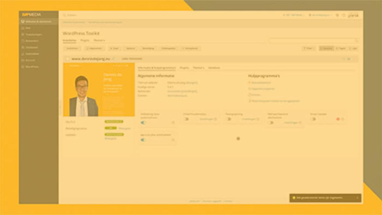This screenshot has height=215, width=382.
Task: Switch to the Plugins tab below the WordPress Toolkit title
Action: [x=85, y=40]
